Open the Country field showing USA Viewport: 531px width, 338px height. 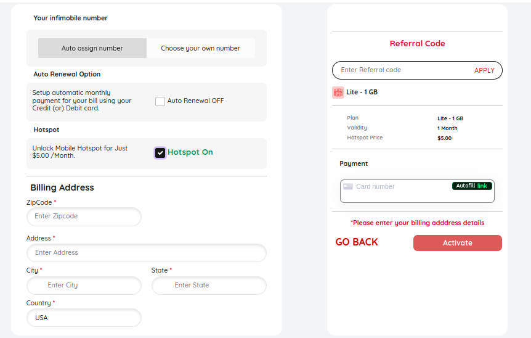point(84,318)
